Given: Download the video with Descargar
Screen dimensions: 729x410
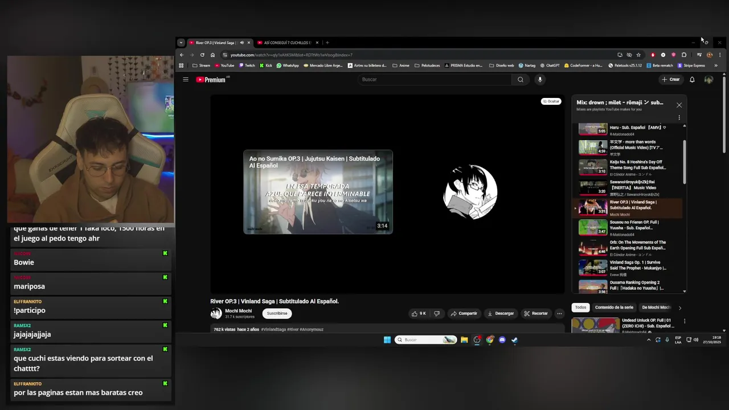Looking at the screenshot, I should tap(501, 313).
